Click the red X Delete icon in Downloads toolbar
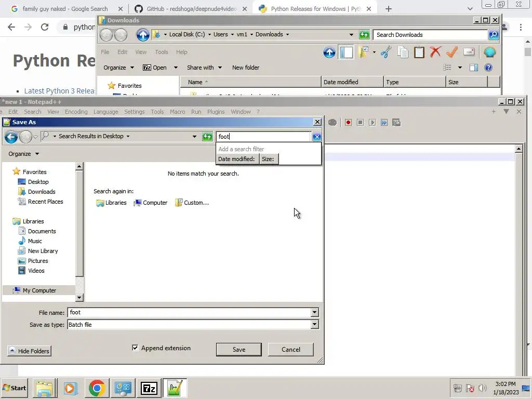The height and width of the screenshot is (399, 532). [435, 52]
